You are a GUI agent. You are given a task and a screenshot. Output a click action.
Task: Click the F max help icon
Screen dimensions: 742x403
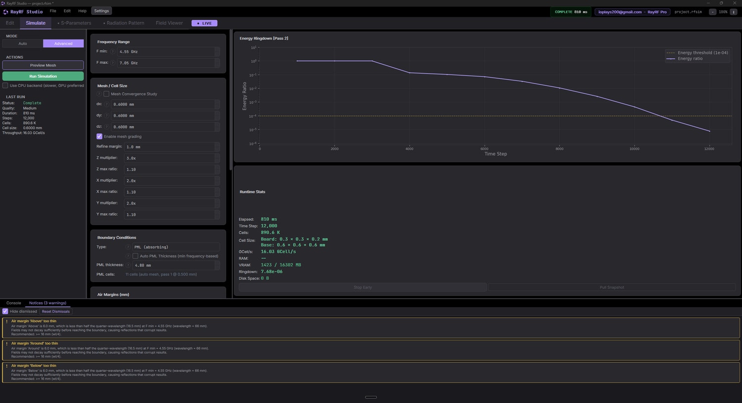pos(113,63)
